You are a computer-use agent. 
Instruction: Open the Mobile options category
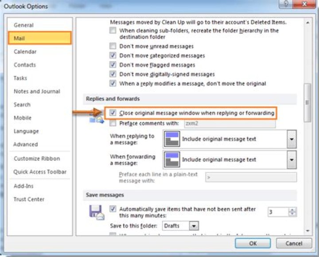click(x=23, y=118)
